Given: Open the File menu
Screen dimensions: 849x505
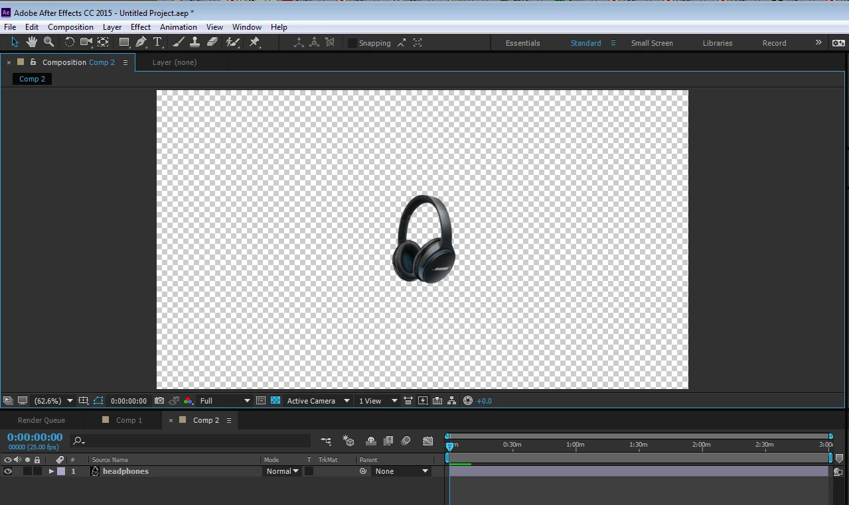Looking at the screenshot, I should pos(10,27).
